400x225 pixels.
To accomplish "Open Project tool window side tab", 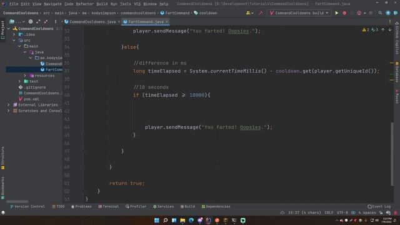I will click(x=2, y=30).
